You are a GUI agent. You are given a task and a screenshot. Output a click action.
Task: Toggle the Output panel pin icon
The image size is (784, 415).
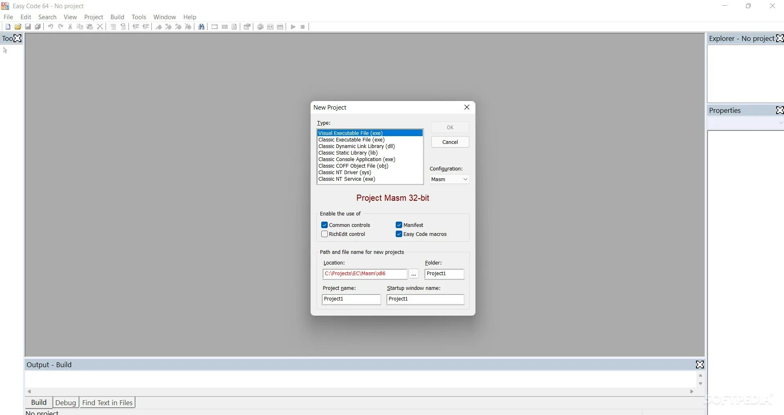click(700, 365)
